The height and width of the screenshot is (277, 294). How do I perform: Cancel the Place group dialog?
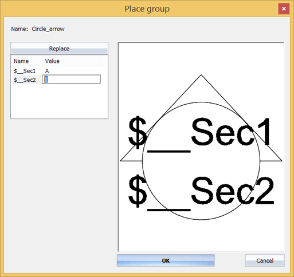[265, 260]
